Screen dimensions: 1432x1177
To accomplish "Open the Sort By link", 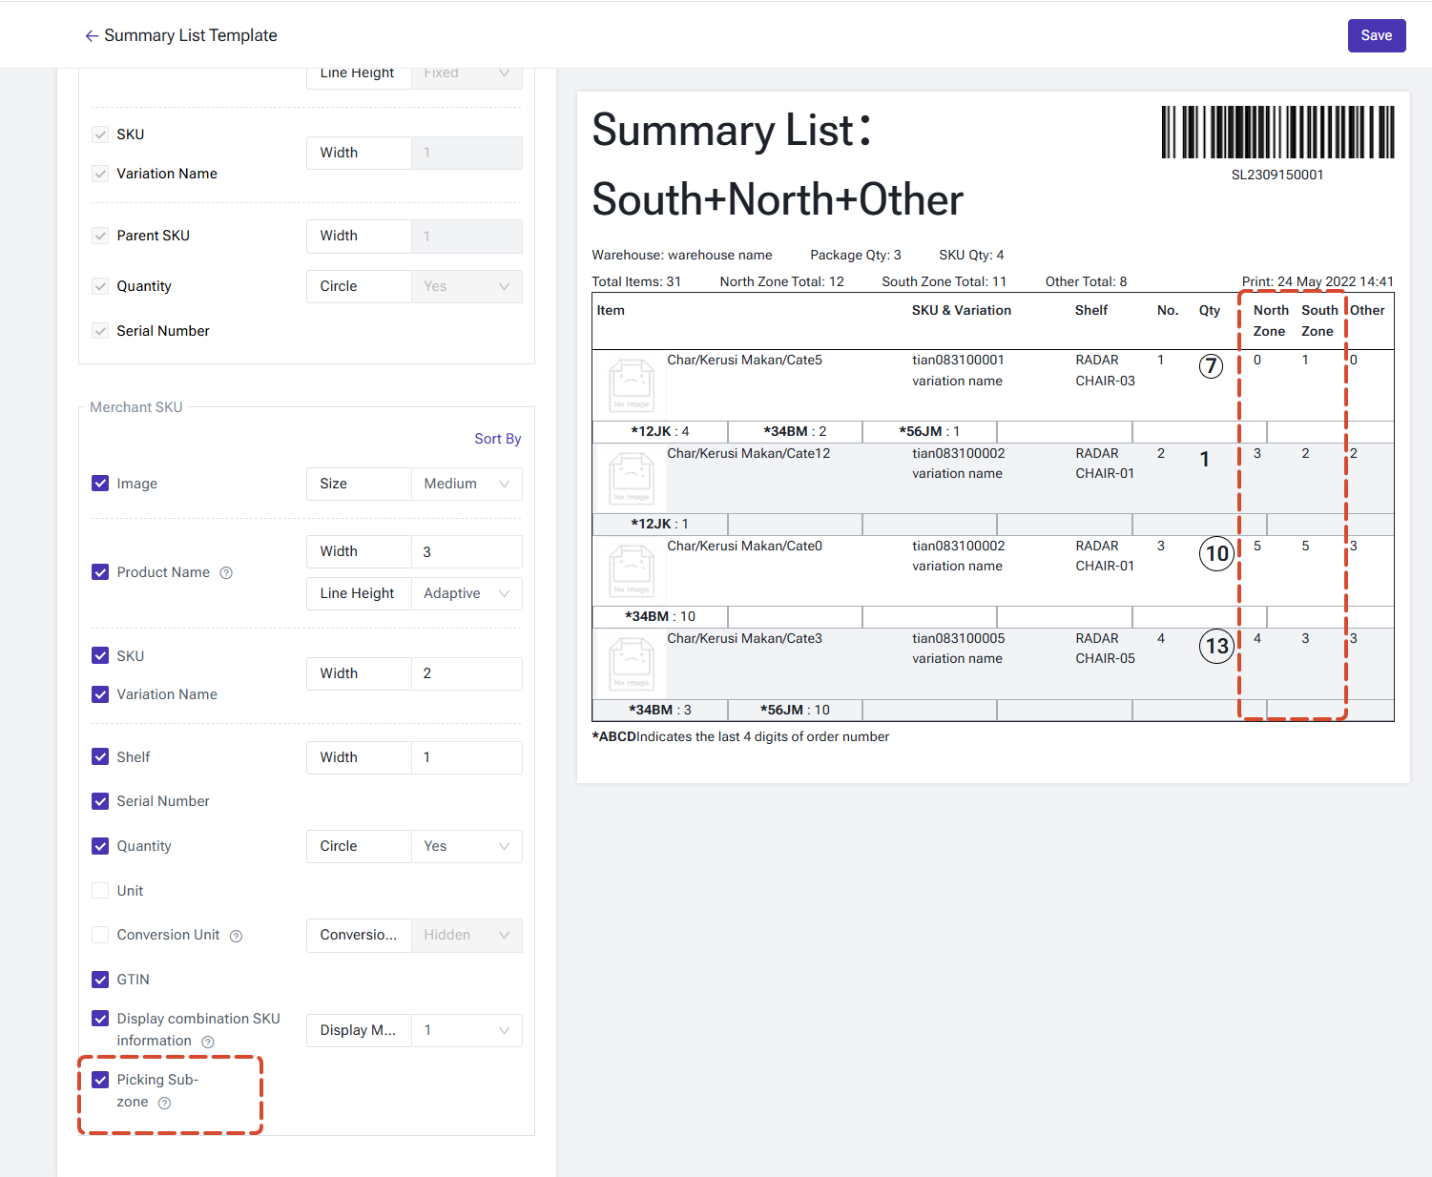I will (498, 439).
